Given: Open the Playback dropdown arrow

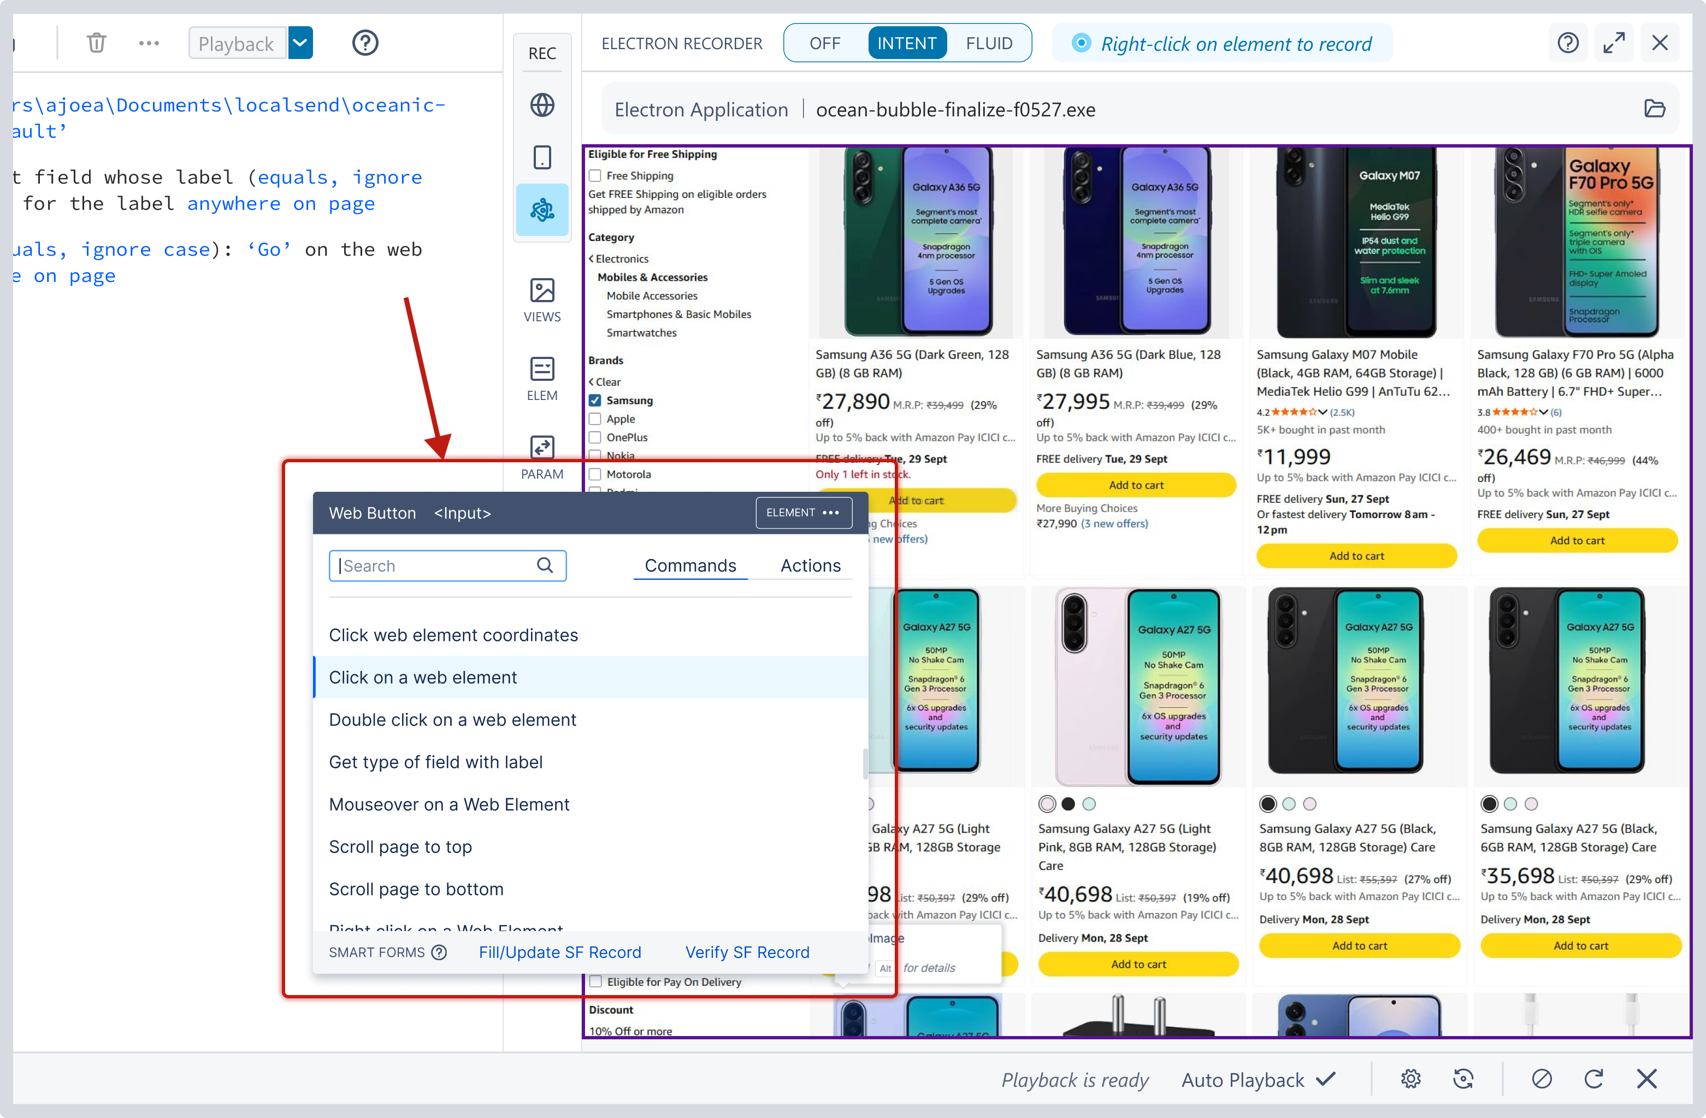Looking at the screenshot, I should (300, 43).
